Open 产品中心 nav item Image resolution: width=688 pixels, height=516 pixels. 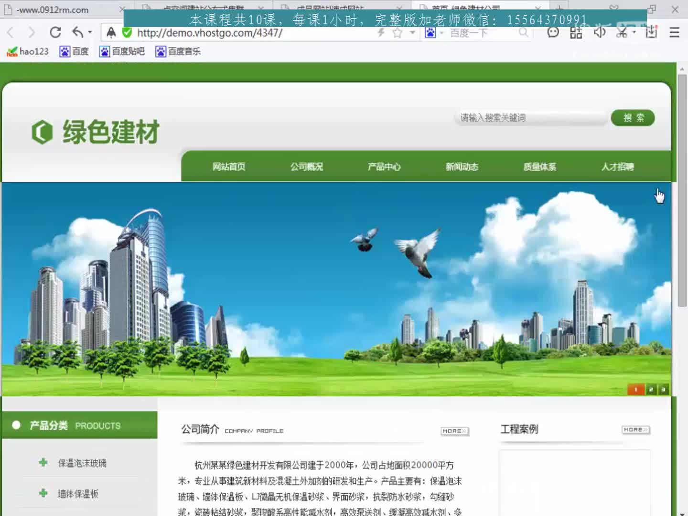point(384,166)
